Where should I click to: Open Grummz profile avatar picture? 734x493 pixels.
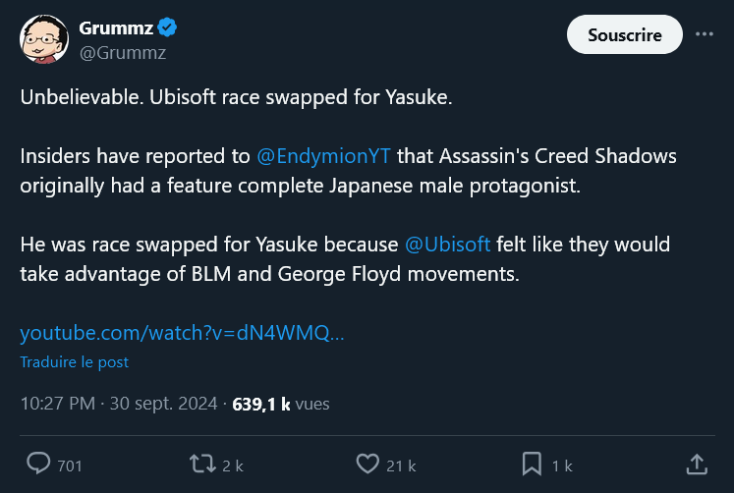pyautogui.click(x=42, y=40)
